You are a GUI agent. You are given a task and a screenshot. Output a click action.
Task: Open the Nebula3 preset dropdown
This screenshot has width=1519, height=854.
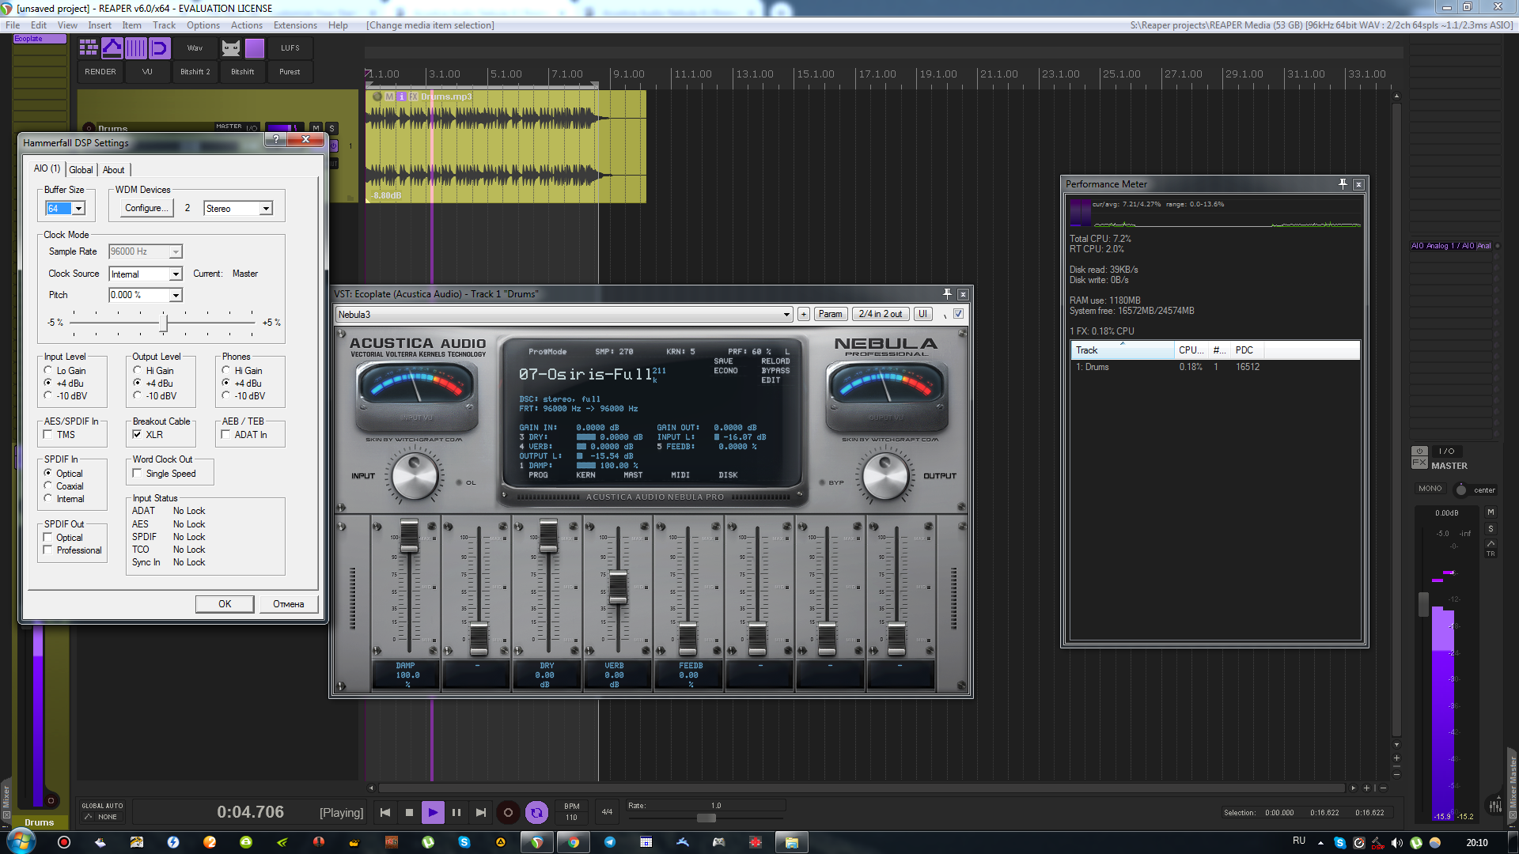coord(786,315)
